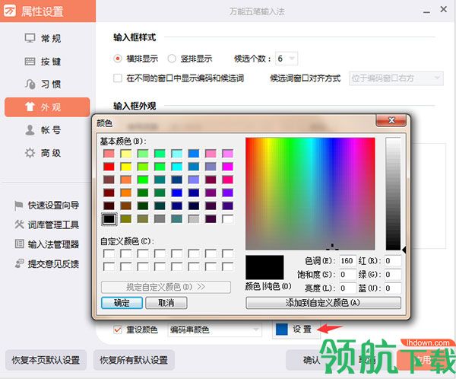
Task: Pick the magenta basic color swatch
Action: (228, 167)
